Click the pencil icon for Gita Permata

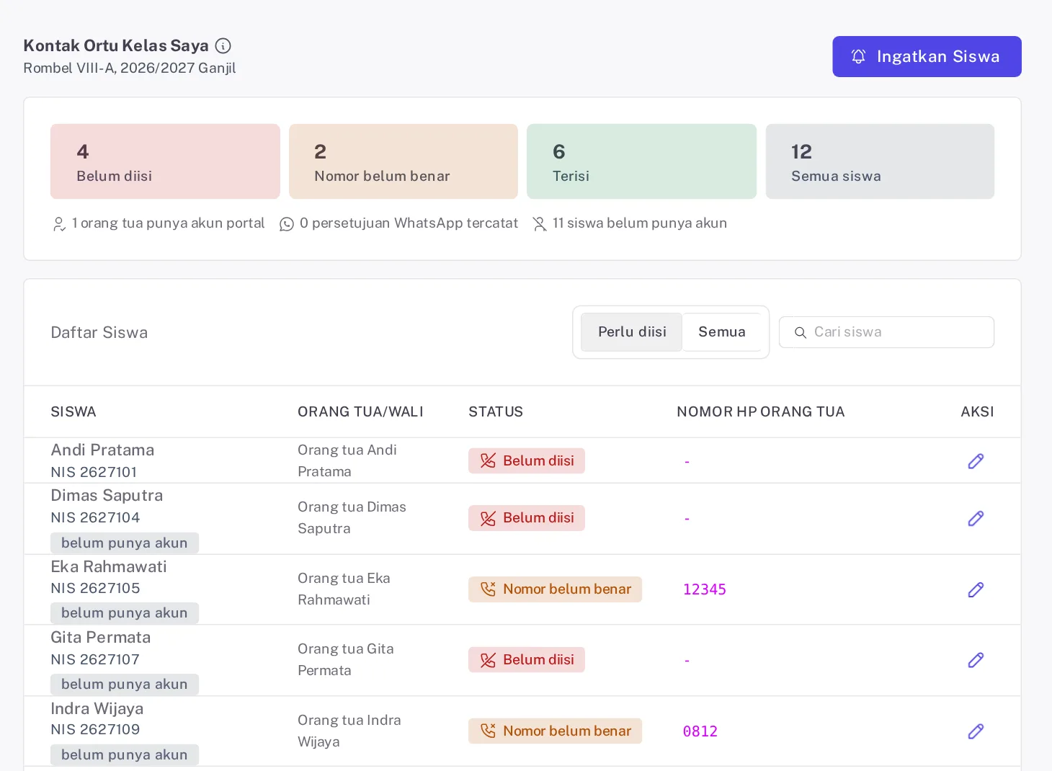[x=976, y=660]
